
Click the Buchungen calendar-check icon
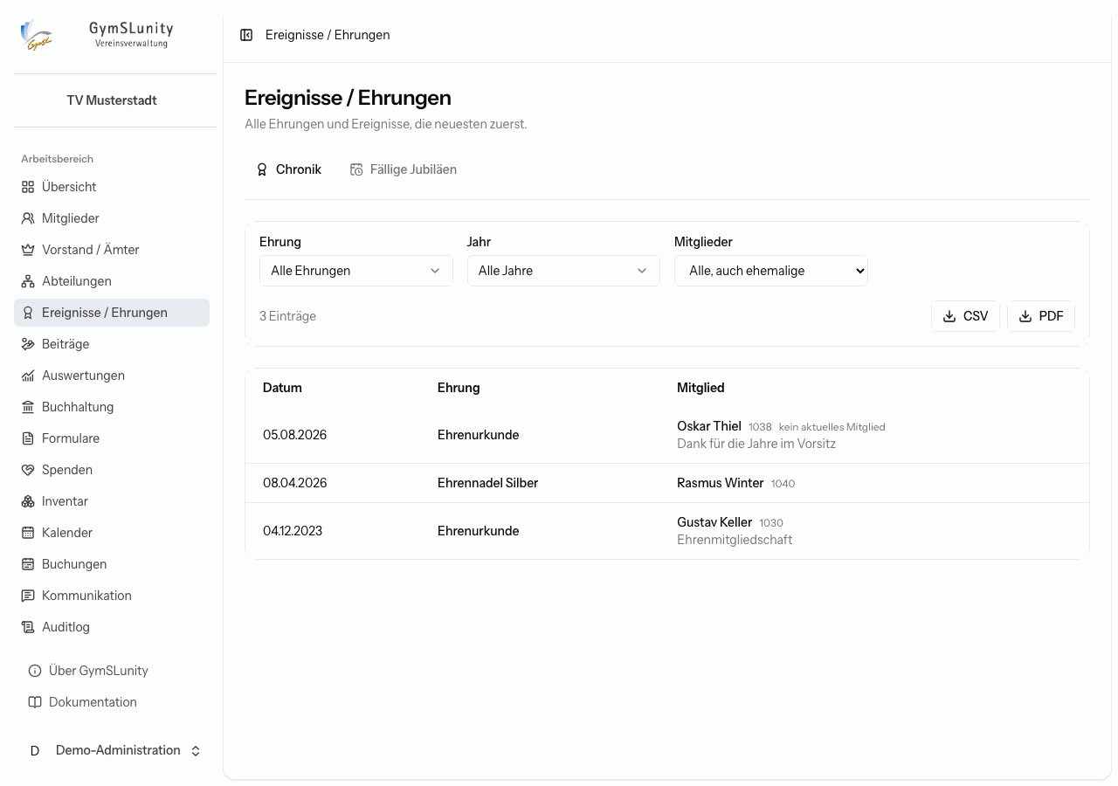coord(28,564)
